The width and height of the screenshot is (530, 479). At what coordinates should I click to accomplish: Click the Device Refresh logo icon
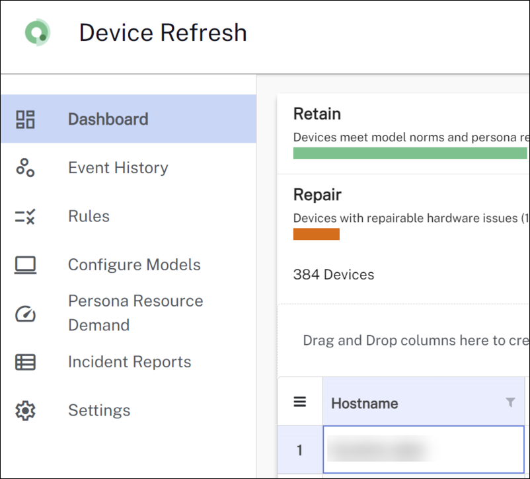pos(38,32)
